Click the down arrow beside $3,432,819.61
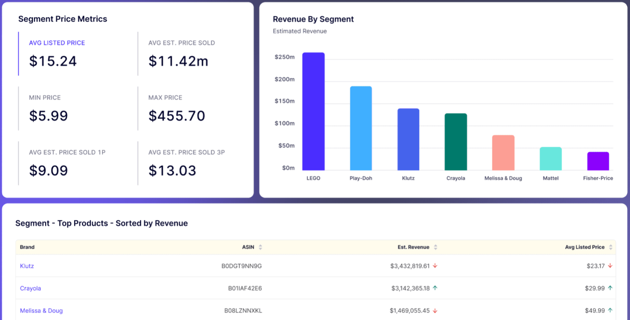This screenshot has width=630, height=320. coord(435,266)
